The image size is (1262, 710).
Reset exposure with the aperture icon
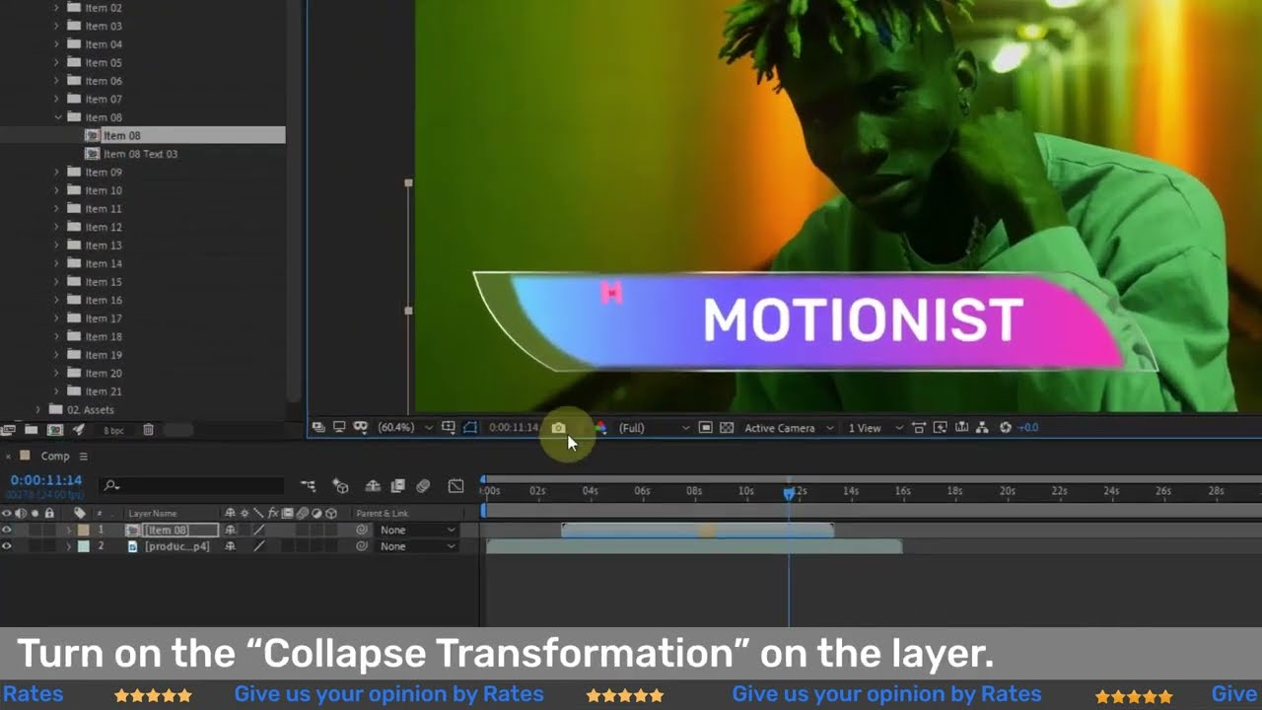tap(1006, 428)
